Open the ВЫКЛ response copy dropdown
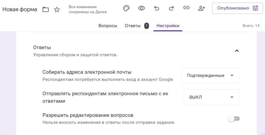Screen dimensions: 265x135 212,97
